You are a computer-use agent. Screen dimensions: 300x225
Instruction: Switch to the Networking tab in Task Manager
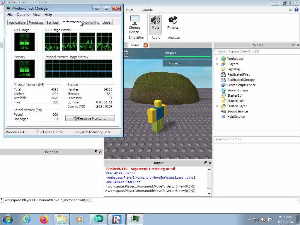[x=91, y=23]
